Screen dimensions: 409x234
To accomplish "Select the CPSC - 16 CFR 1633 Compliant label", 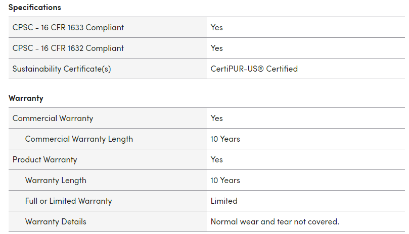I will coord(68,28).
